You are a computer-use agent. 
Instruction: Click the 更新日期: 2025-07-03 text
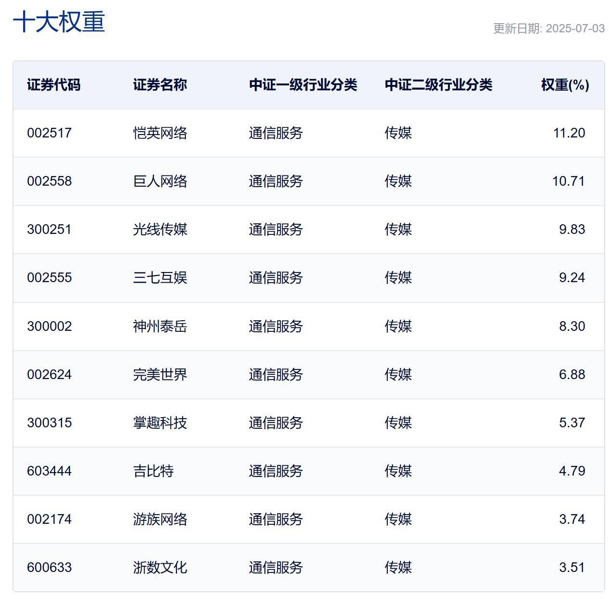coord(549,28)
